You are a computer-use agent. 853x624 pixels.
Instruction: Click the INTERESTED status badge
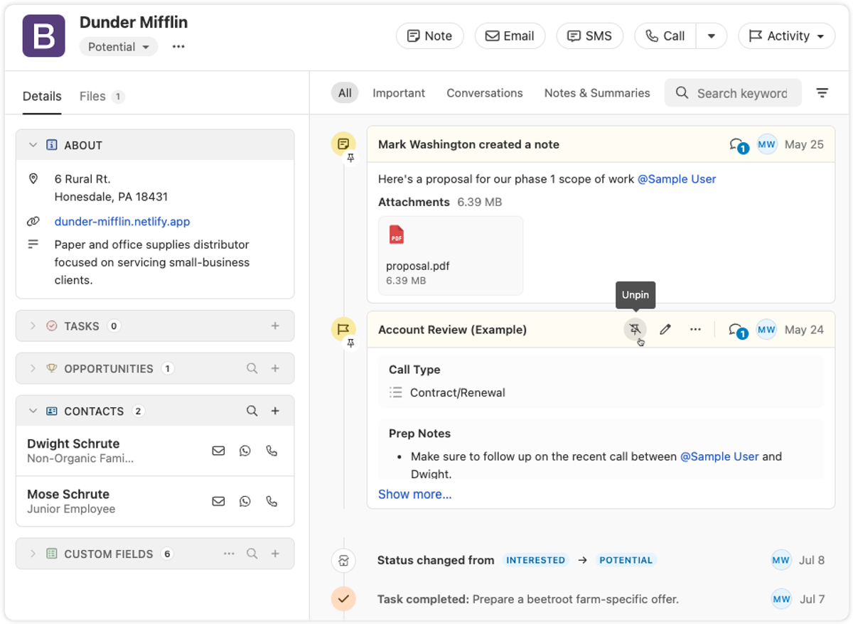(x=535, y=560)
